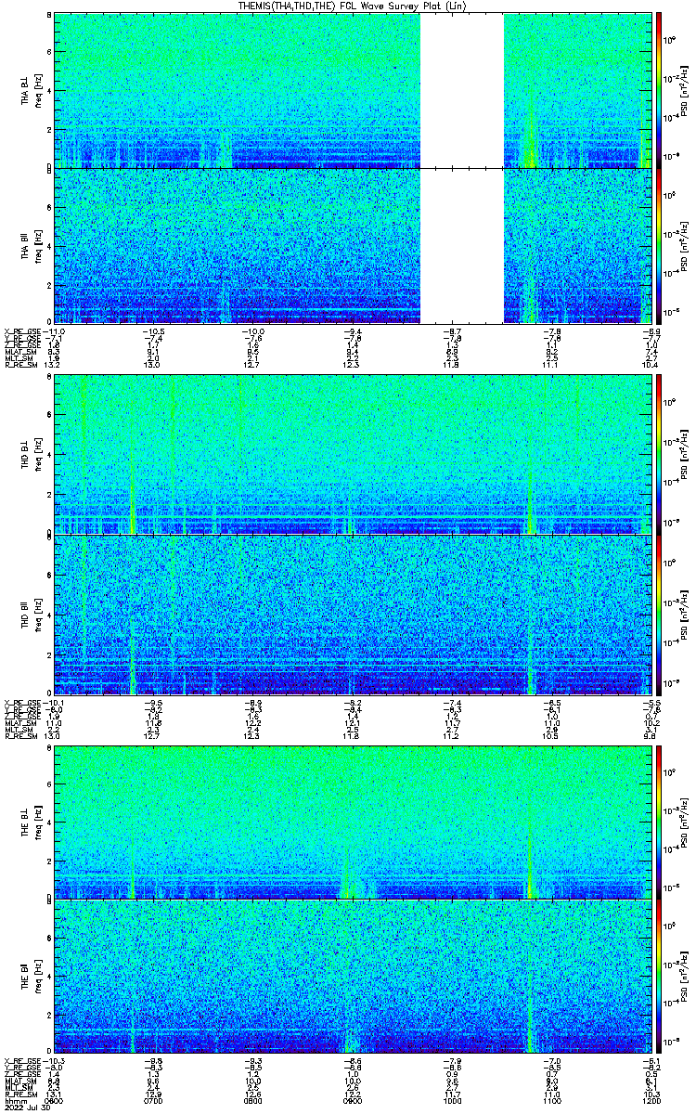Click the -11.0 X_RE_GSE value under THA panels
The height and width of the screenshot is (1114, 696).
coord(53,330)
